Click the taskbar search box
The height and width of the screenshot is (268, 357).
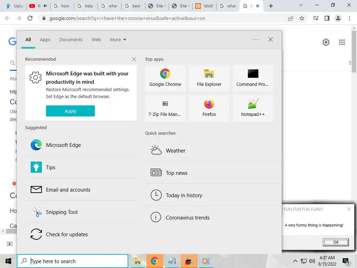tap(73, 261)
